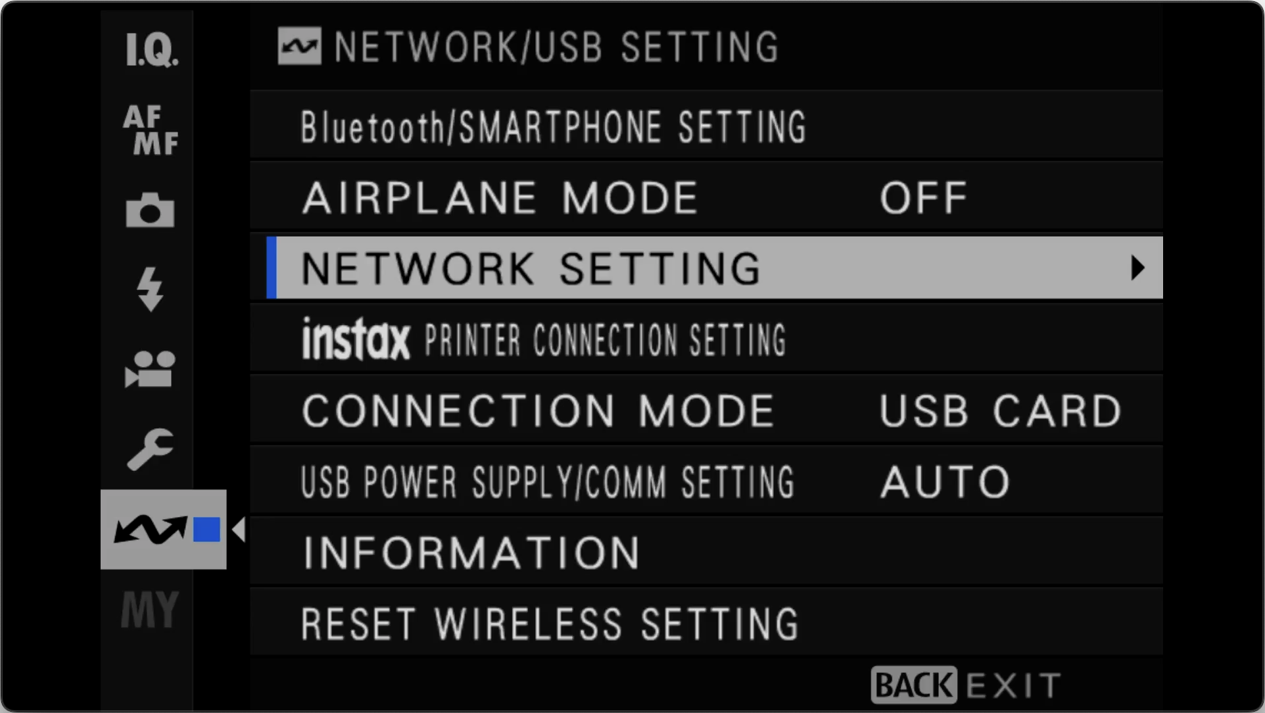Select the INFORMATION menu entry
This screenshot has width=1265, height=713.
tap(706, 553)
